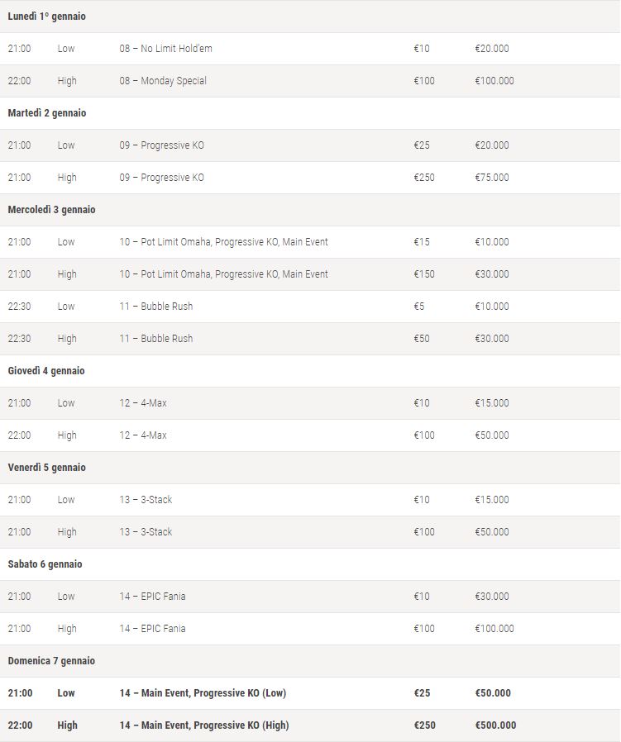Click the 08 – No Limit Hold'em row
This screenshot has width=621, height=742.
[x=310, y=49]
